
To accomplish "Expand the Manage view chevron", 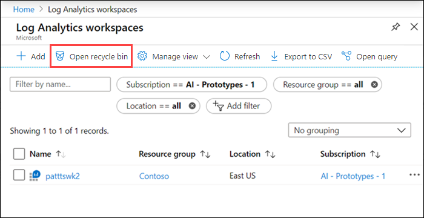I will click(207, 57).
